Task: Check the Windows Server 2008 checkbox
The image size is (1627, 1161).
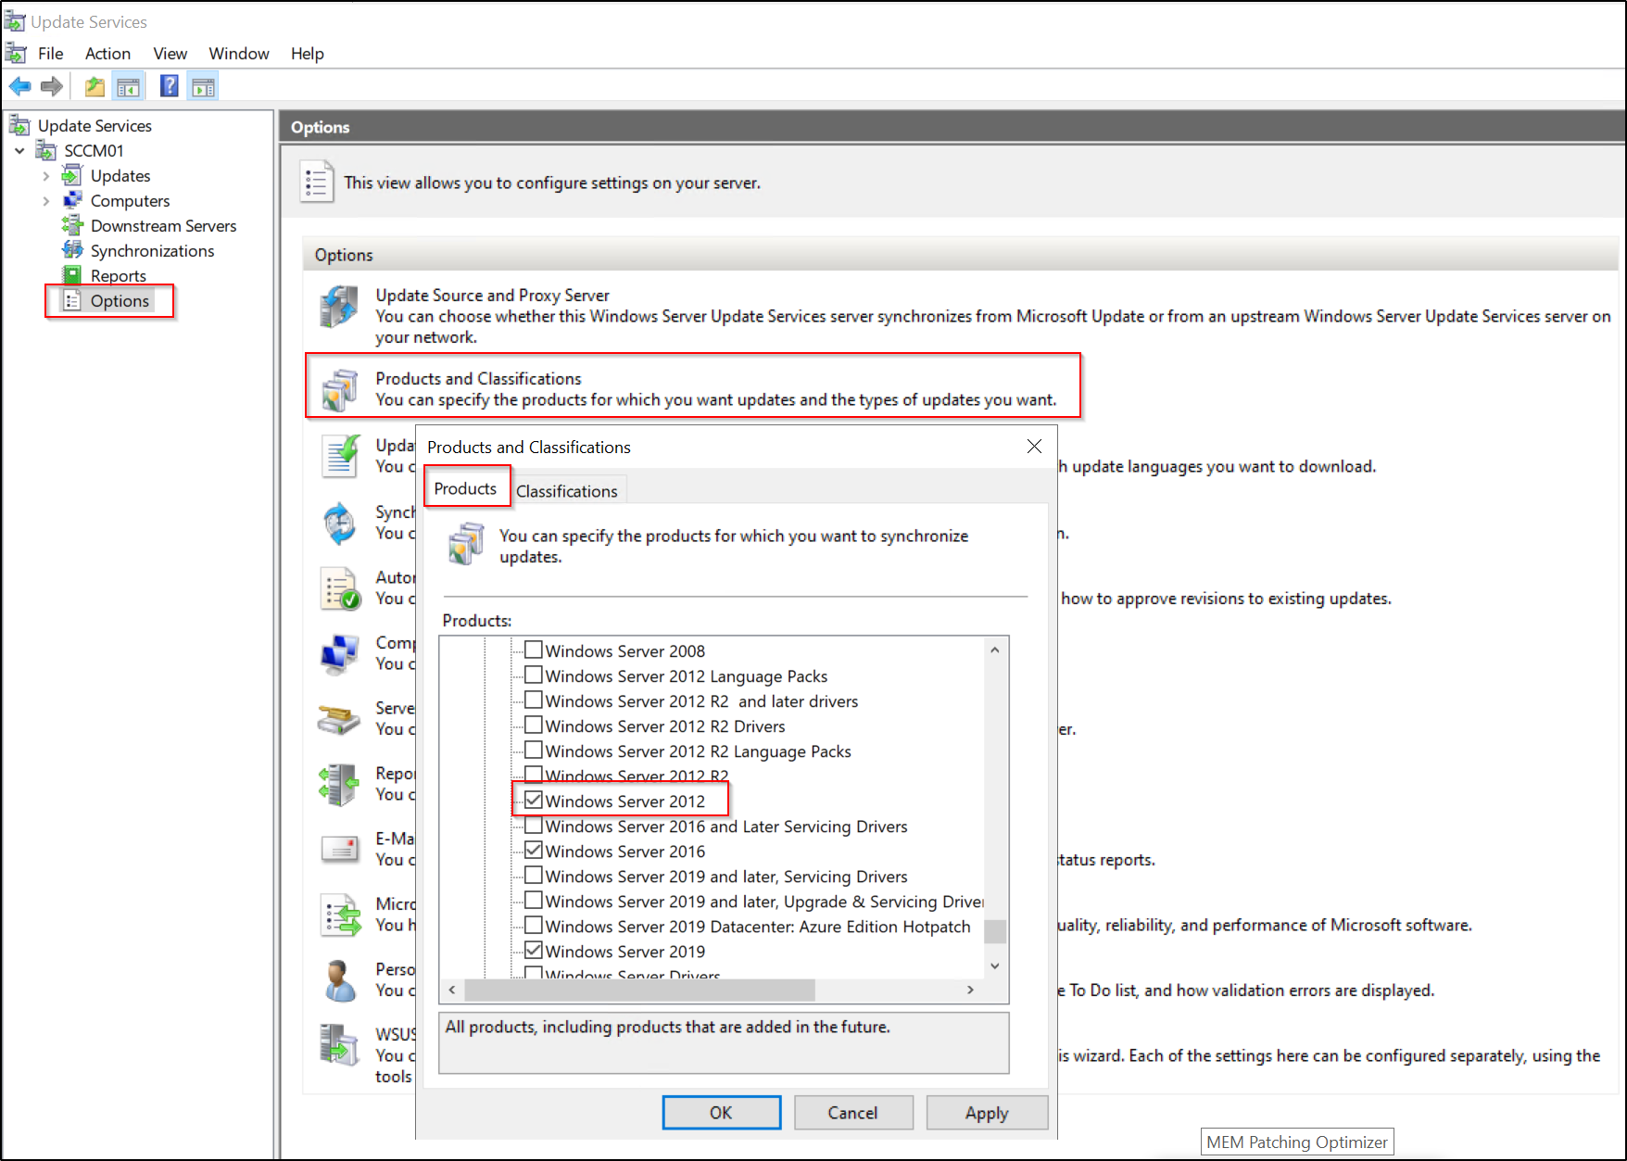Action: (534, 650)
